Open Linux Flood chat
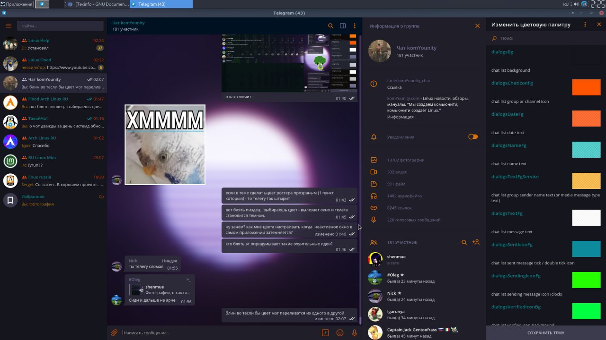Image resolution: width=606 pixels, height=340 pixels. click(x=53, y=63)
